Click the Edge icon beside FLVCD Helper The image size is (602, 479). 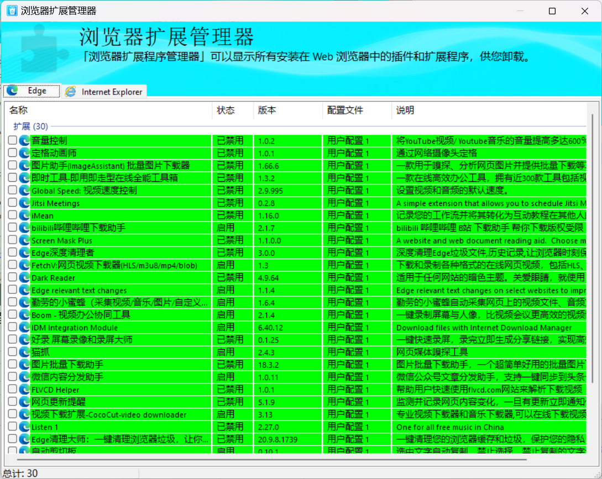[x=24, y=389]
